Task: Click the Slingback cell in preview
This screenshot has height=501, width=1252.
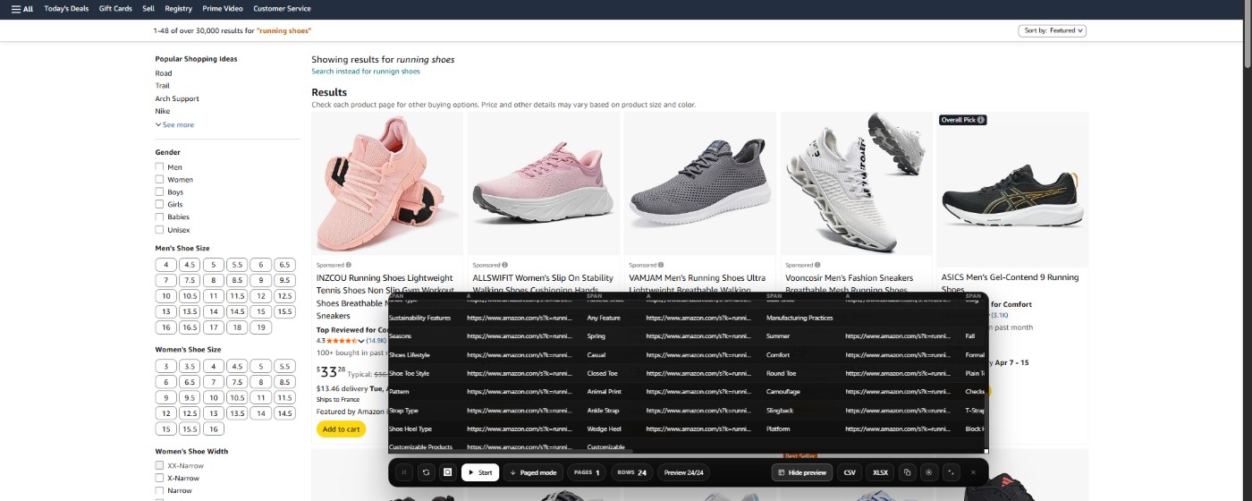Action: (x=780, y=411)
